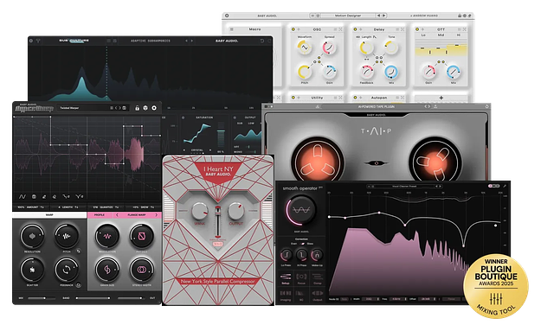
Task: Click the Pitch knob in OSC module
Action: point(304,72)
